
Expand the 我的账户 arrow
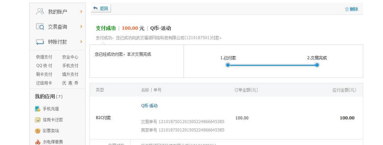pyautogui.click(x=81, y=12)
